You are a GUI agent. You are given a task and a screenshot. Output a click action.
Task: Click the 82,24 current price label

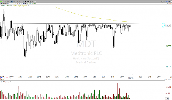click(x=168, y=26)
